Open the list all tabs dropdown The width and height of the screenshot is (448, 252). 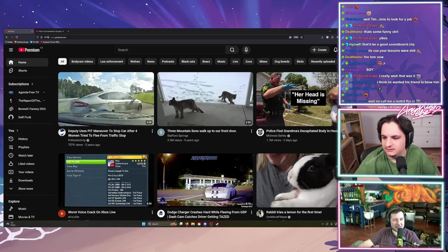click(330, 31)
